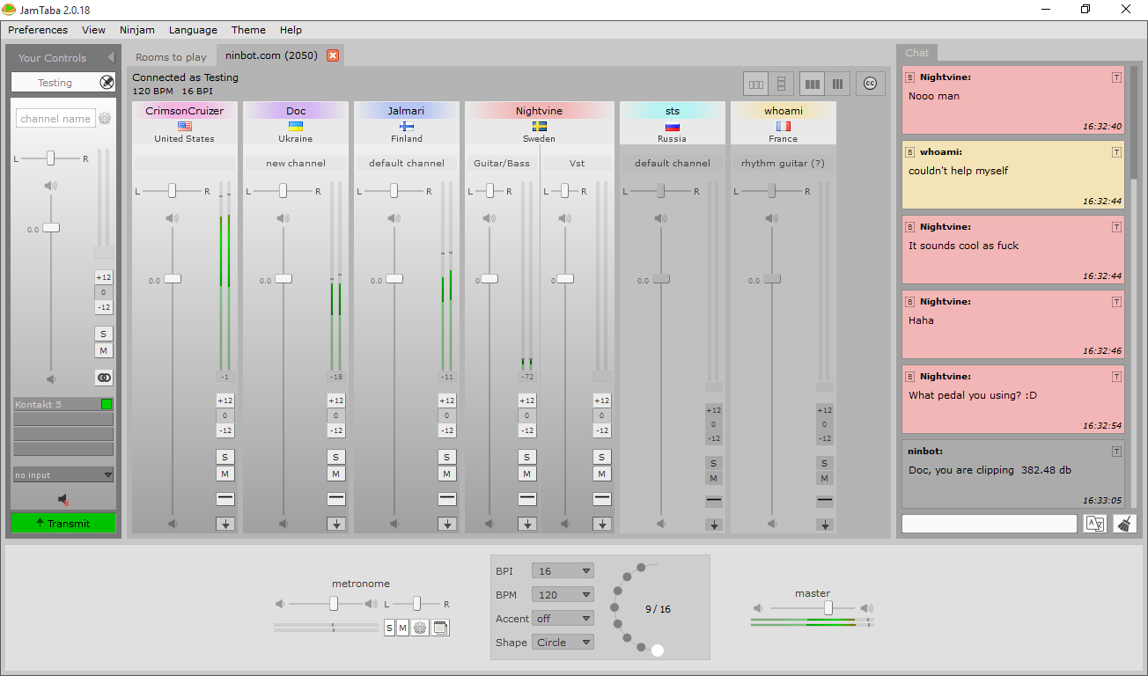Toggle Kontakt 5 plugin bypass green square
The height and width of the screenshot is (676, 1148).
[107, 404]
